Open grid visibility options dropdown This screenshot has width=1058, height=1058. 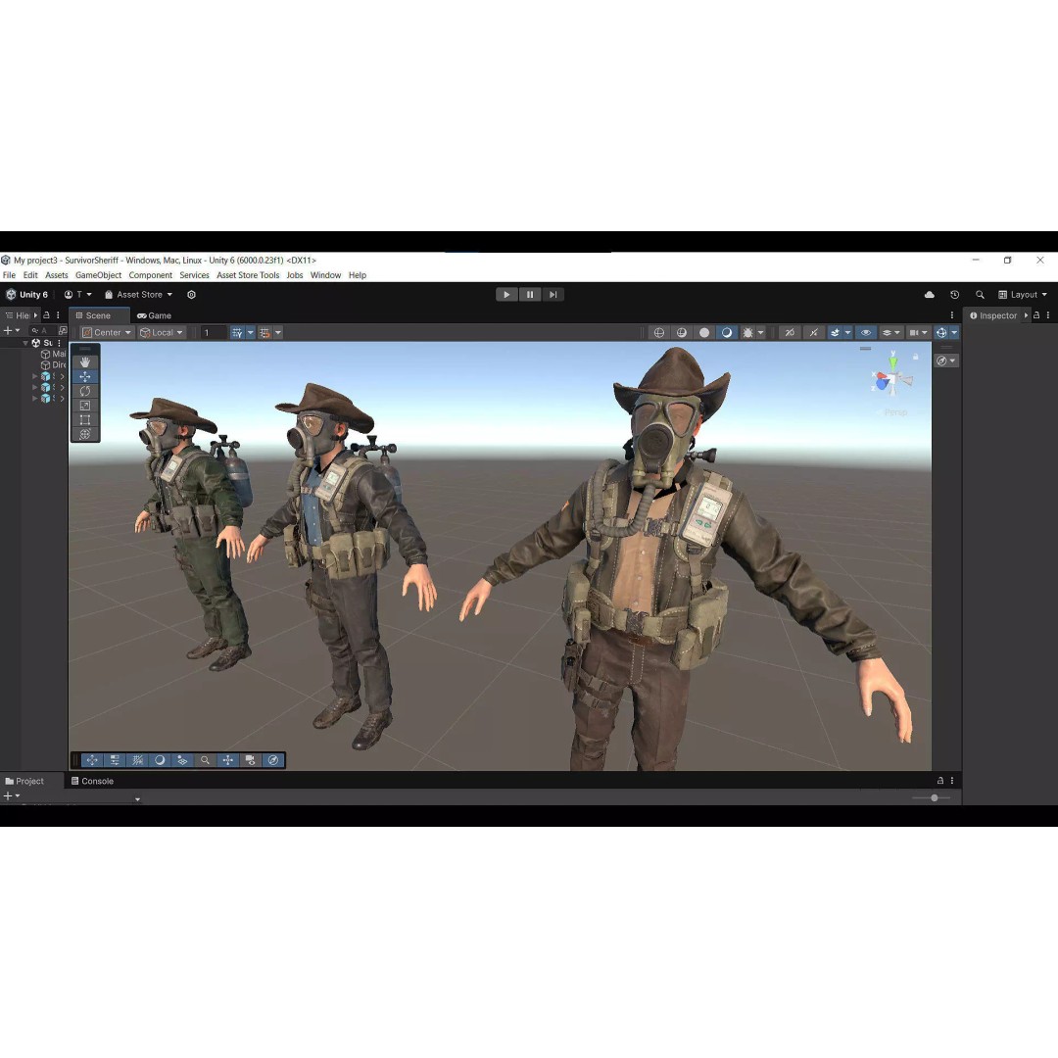click(x=251, y=333)
